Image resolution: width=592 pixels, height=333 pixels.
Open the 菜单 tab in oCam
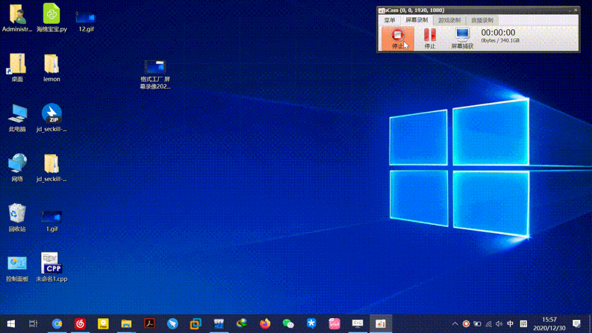(x=389, y=20)
